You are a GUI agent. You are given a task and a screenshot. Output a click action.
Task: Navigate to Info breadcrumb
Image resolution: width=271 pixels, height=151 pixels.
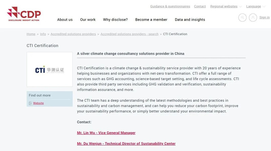(43, 34)
